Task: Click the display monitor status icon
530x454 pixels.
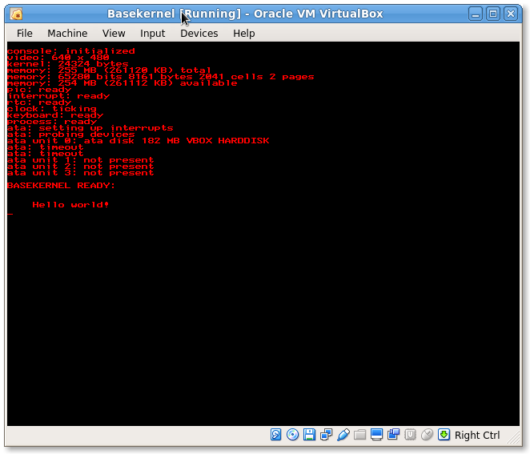Action: (x=376, y=435)
